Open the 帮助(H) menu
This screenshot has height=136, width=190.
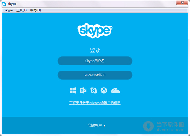click(x=35, y=10)
